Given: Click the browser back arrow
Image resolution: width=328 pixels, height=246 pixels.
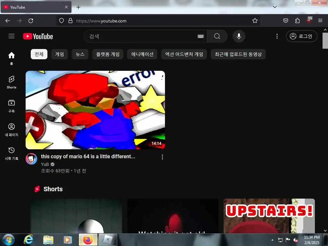Looking at the screenshot, I should [x=8, y=21].
